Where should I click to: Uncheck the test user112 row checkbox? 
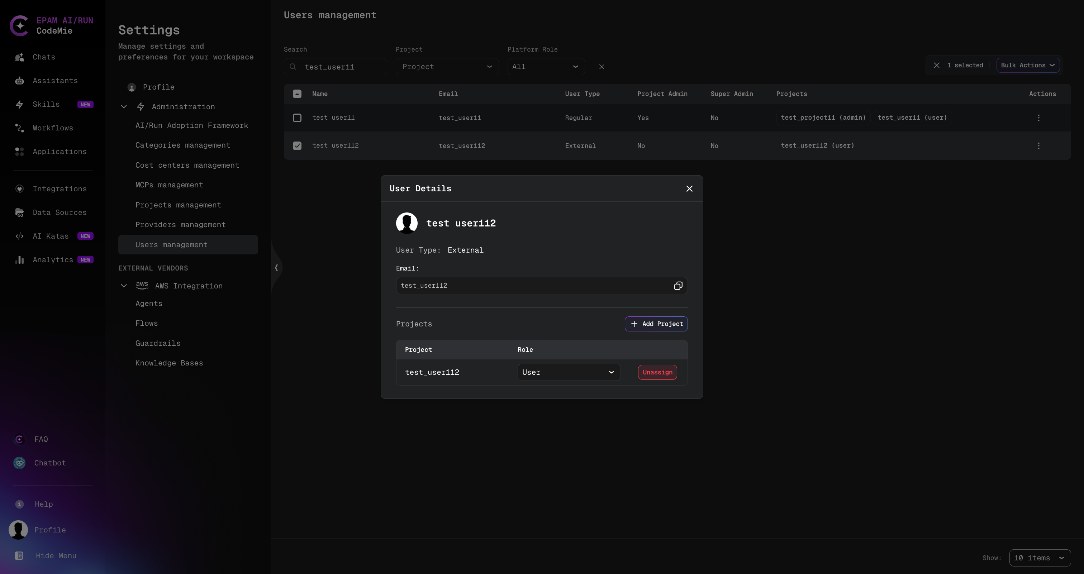coord(298,145)
